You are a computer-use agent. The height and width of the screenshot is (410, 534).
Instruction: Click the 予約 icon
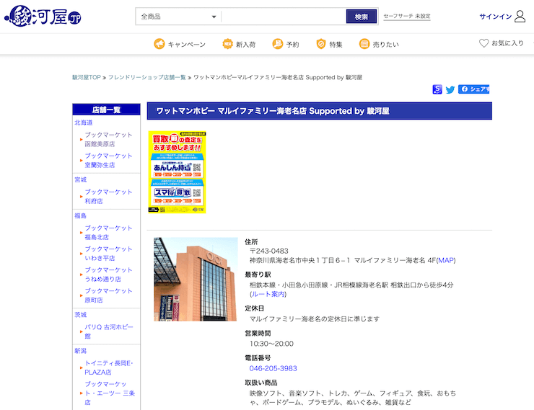pos(278,44)
